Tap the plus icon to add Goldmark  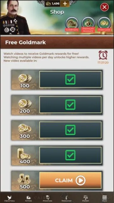65,3
